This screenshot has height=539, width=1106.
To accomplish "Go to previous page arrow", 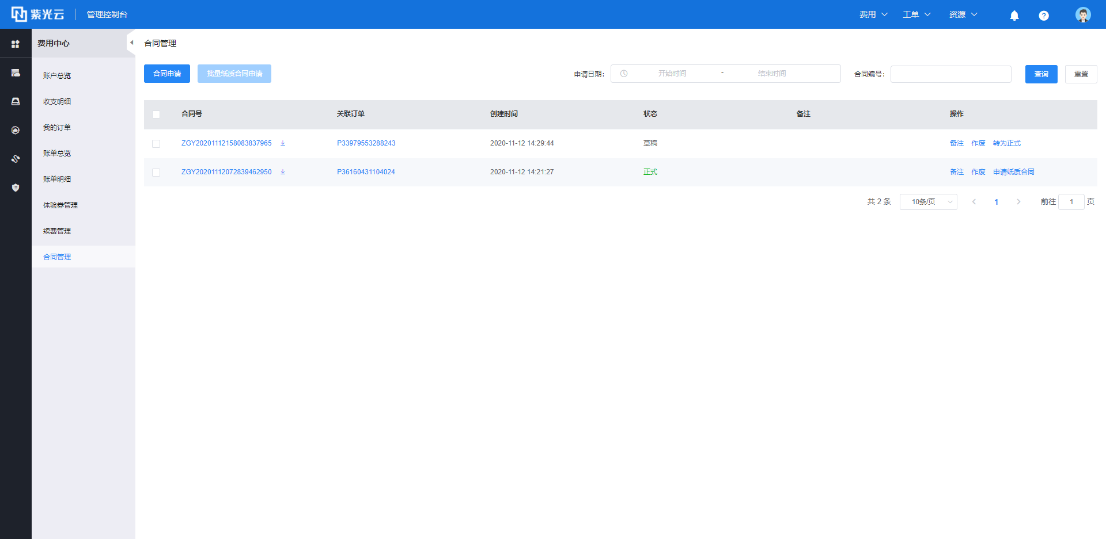I will click(974, 202).
